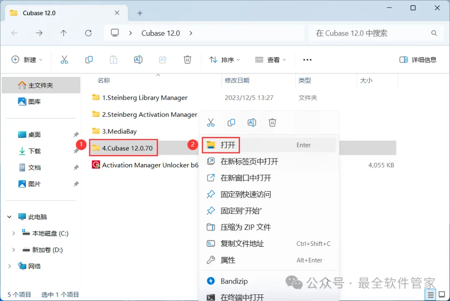450x301 pixels.
Task: Toggle the 详细信息 details pane
Action: point(418,60)
